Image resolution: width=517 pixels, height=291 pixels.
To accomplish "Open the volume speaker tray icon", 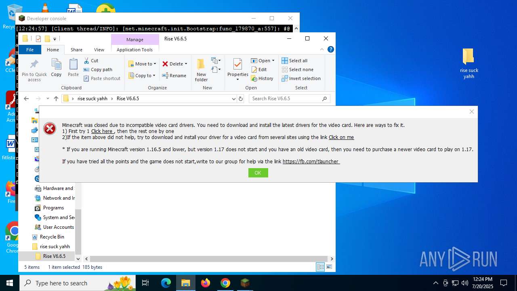I will click(x=464, y=283).
